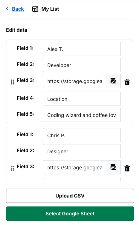Open database picker for Chris P. Field 3
The width and height of the screenshot is (139, 225).
[x=113, y=167]
